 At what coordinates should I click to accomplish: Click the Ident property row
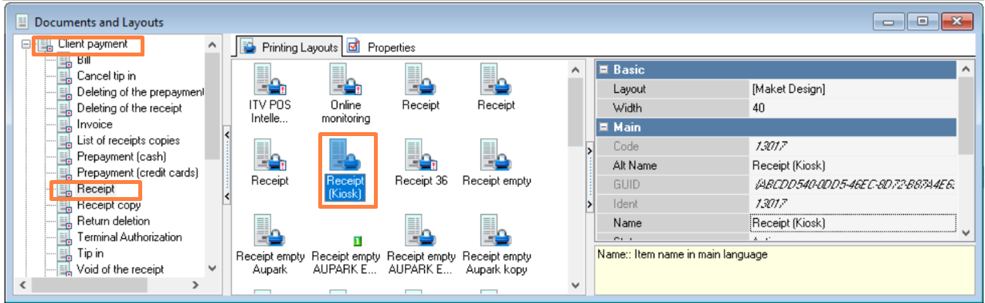click(x=776, y=204)
